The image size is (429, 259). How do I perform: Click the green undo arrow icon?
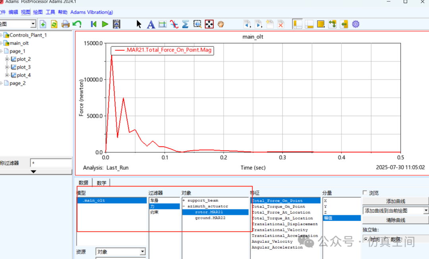point(77,24)
